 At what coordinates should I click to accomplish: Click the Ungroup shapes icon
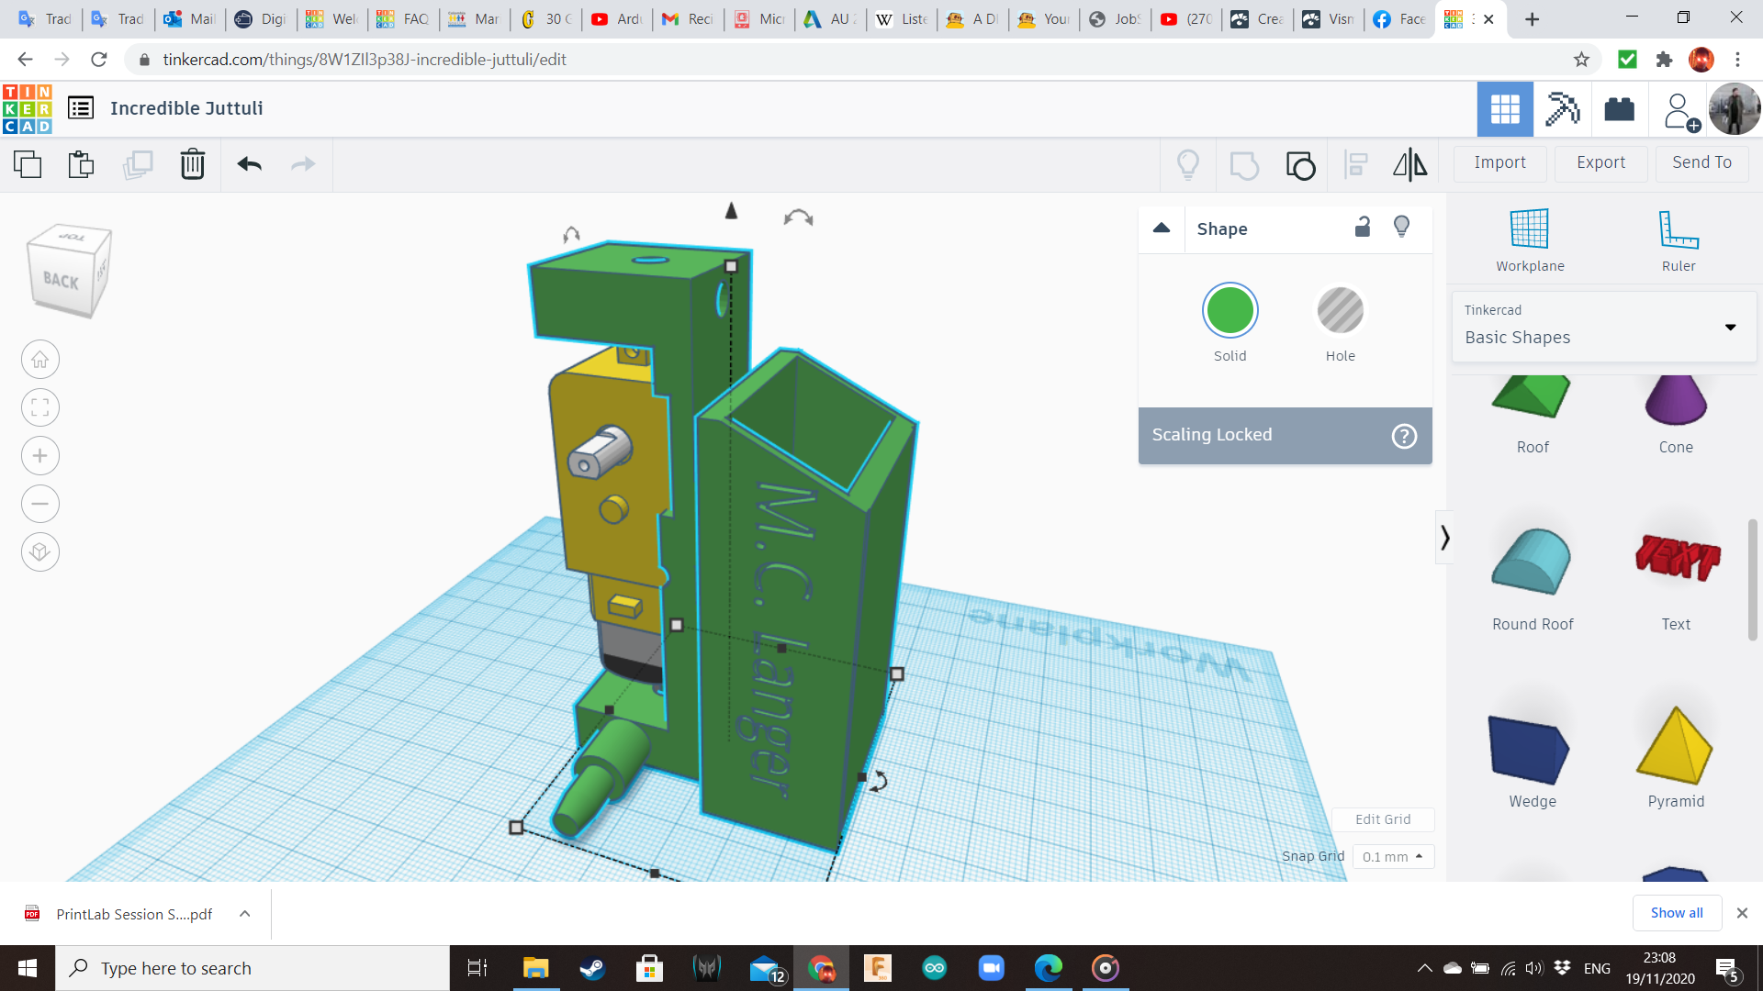click(1300, 165)
